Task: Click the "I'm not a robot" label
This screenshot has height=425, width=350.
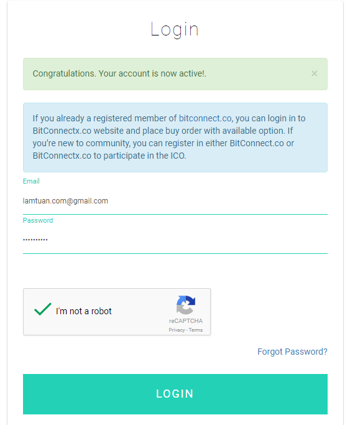Action: (x=84, y=311)
